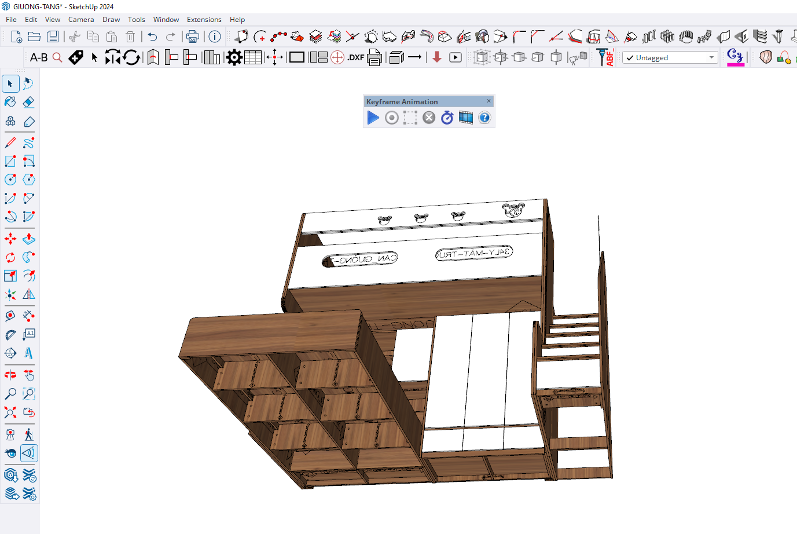Toggle keyframe animation record button
797x534 pixels.
(392, 118)
